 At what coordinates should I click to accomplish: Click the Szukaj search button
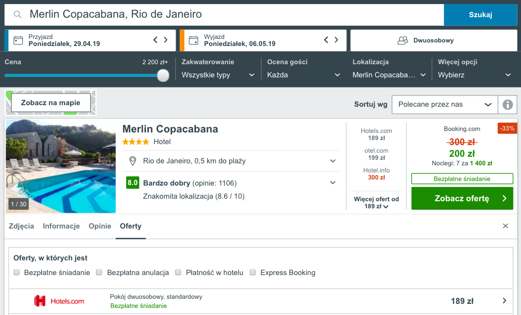(x=481, y=15)
